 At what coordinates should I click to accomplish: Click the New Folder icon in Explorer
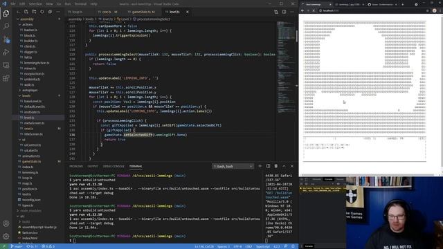click(34, 12)
